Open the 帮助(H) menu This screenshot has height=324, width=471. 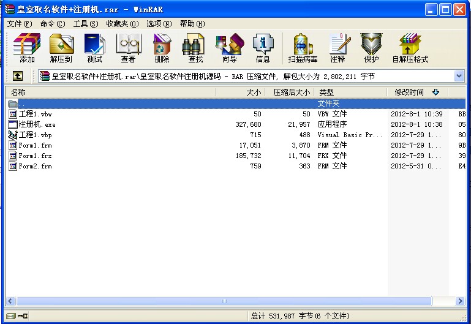[x=192, y=24]
